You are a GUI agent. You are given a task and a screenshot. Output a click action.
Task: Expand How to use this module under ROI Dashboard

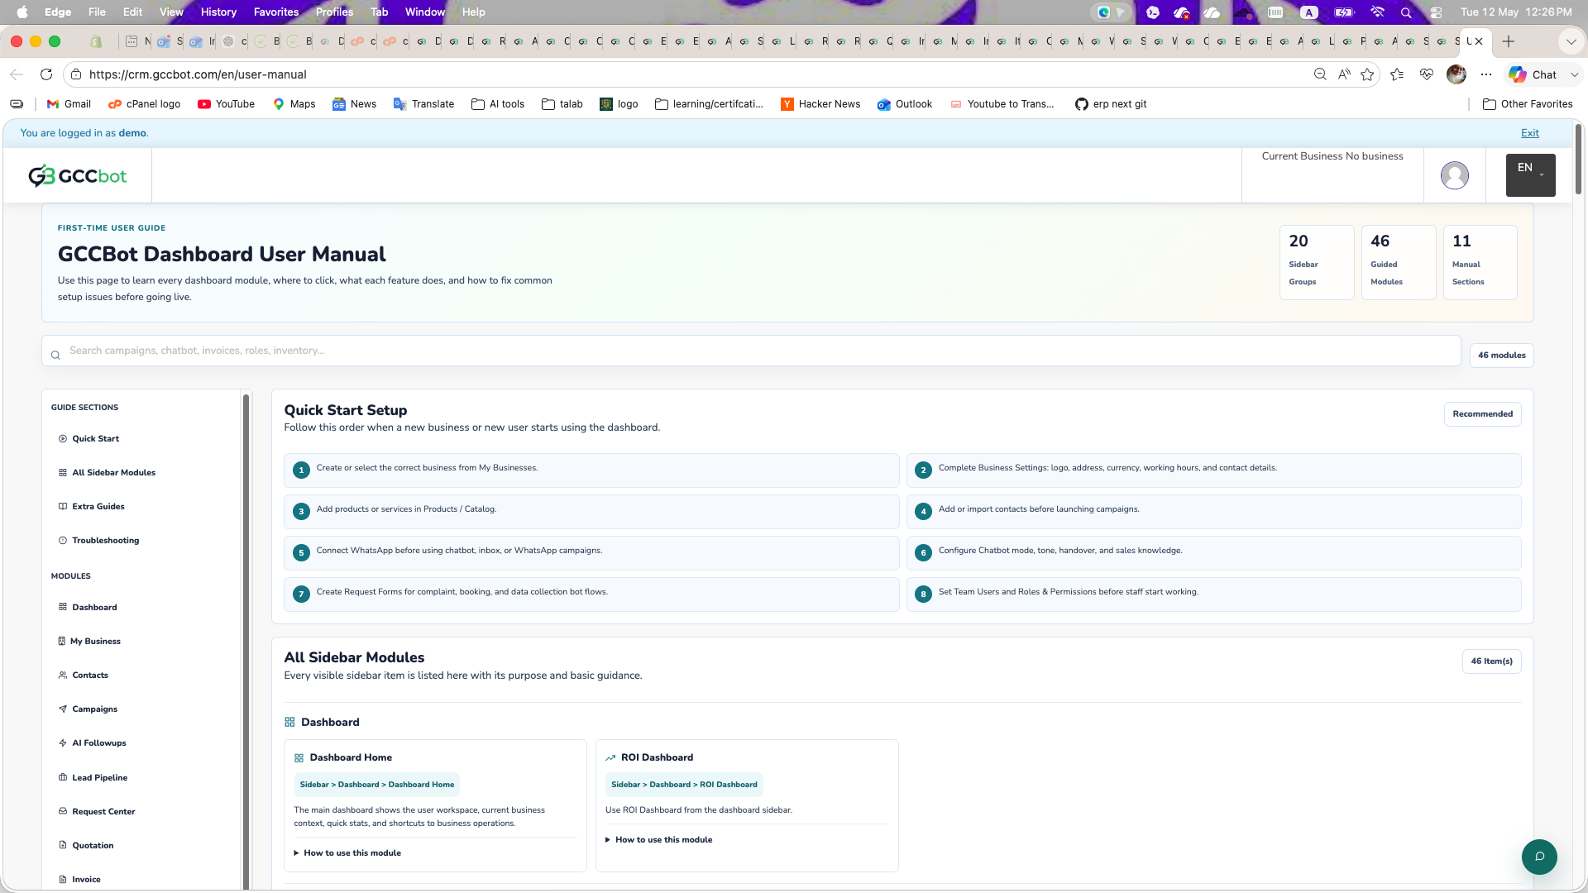[659, 839]
